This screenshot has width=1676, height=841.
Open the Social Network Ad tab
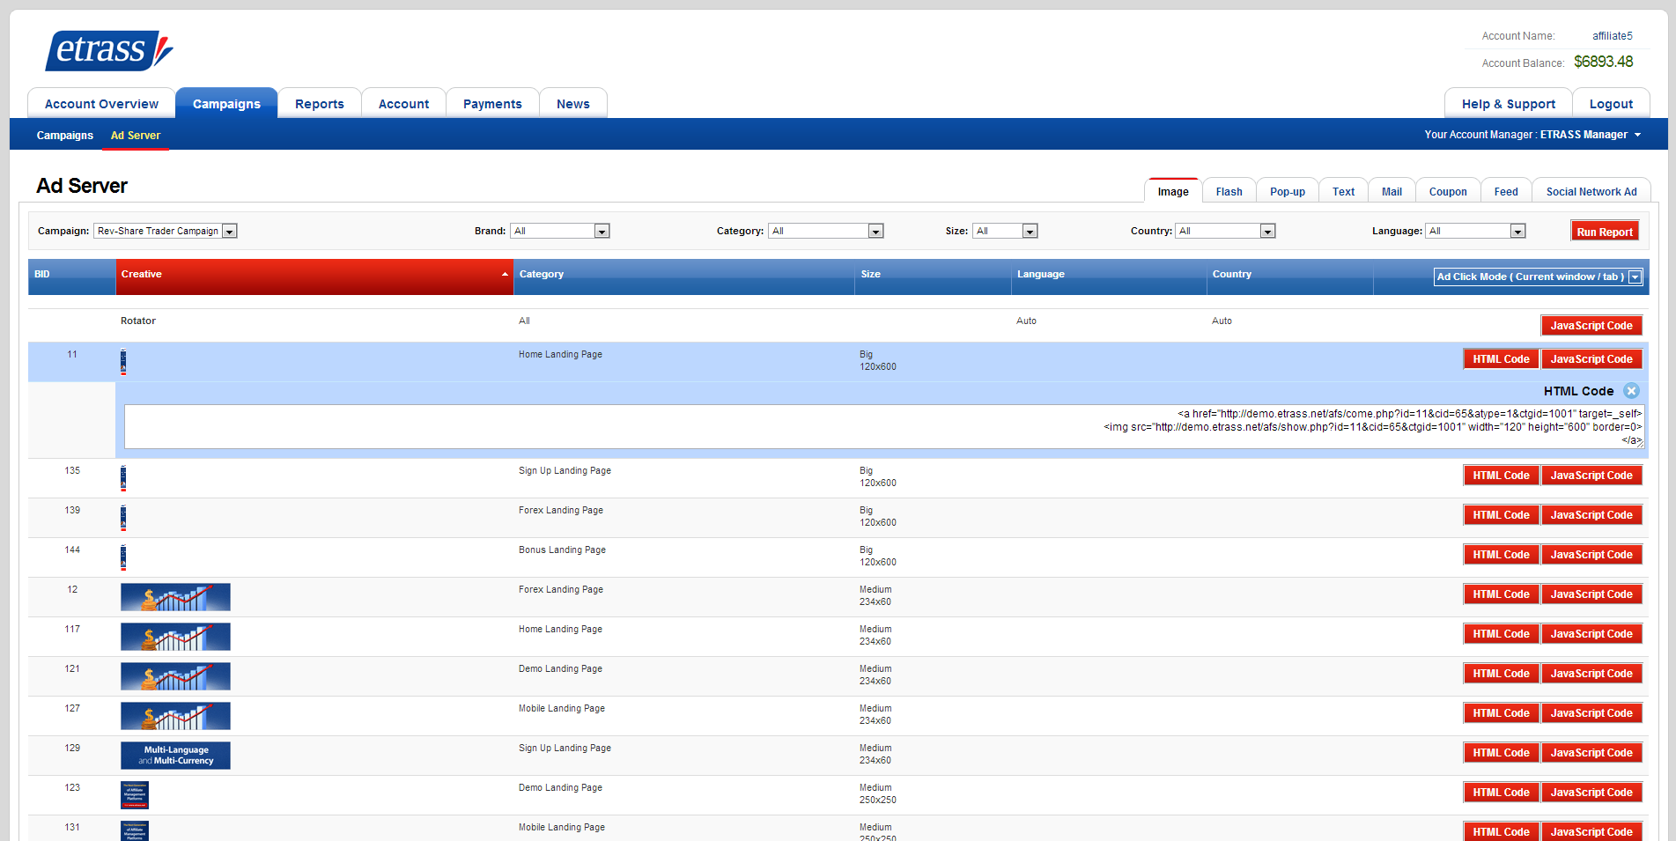tap(1591, 192)
